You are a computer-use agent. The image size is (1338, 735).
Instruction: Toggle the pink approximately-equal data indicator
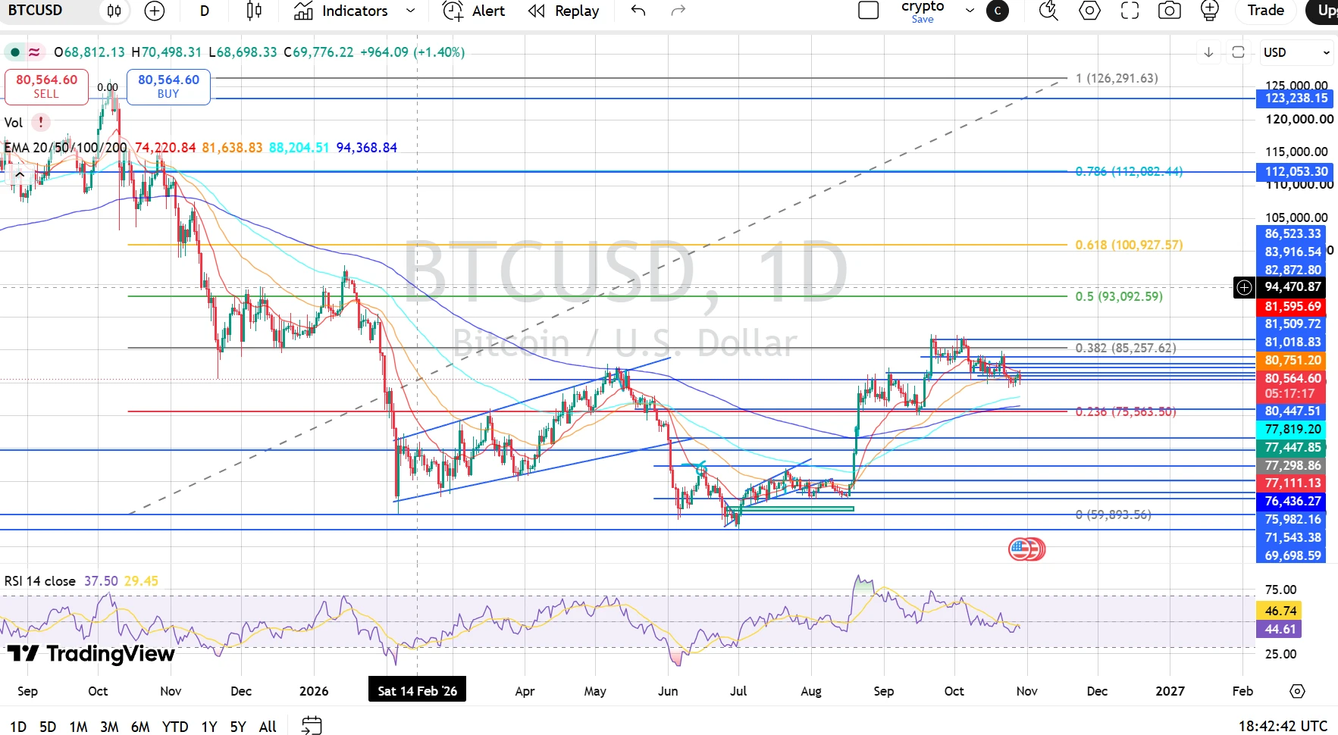34,52
